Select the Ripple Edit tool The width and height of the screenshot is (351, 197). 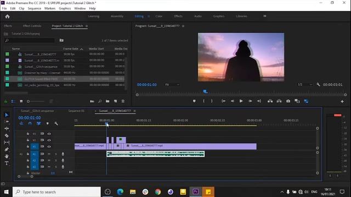7,129
